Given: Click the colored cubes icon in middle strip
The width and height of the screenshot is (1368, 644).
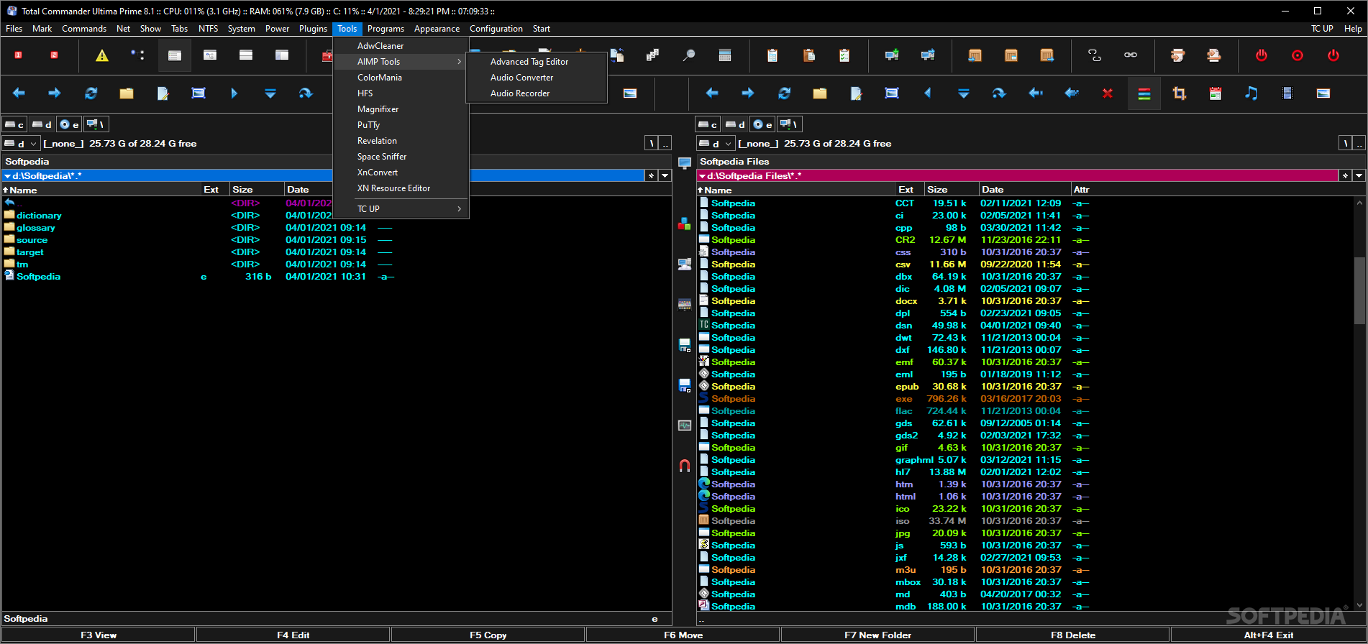Looking at the screenshot, I should (685, 224).
